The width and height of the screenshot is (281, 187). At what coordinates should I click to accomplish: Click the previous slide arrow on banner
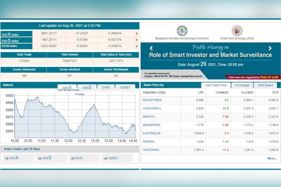[151, 48]
